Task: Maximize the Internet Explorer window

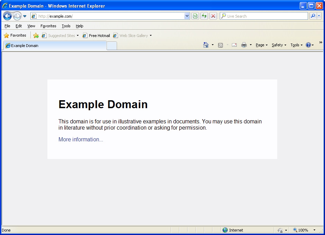Action: click(x=311, y=6)
